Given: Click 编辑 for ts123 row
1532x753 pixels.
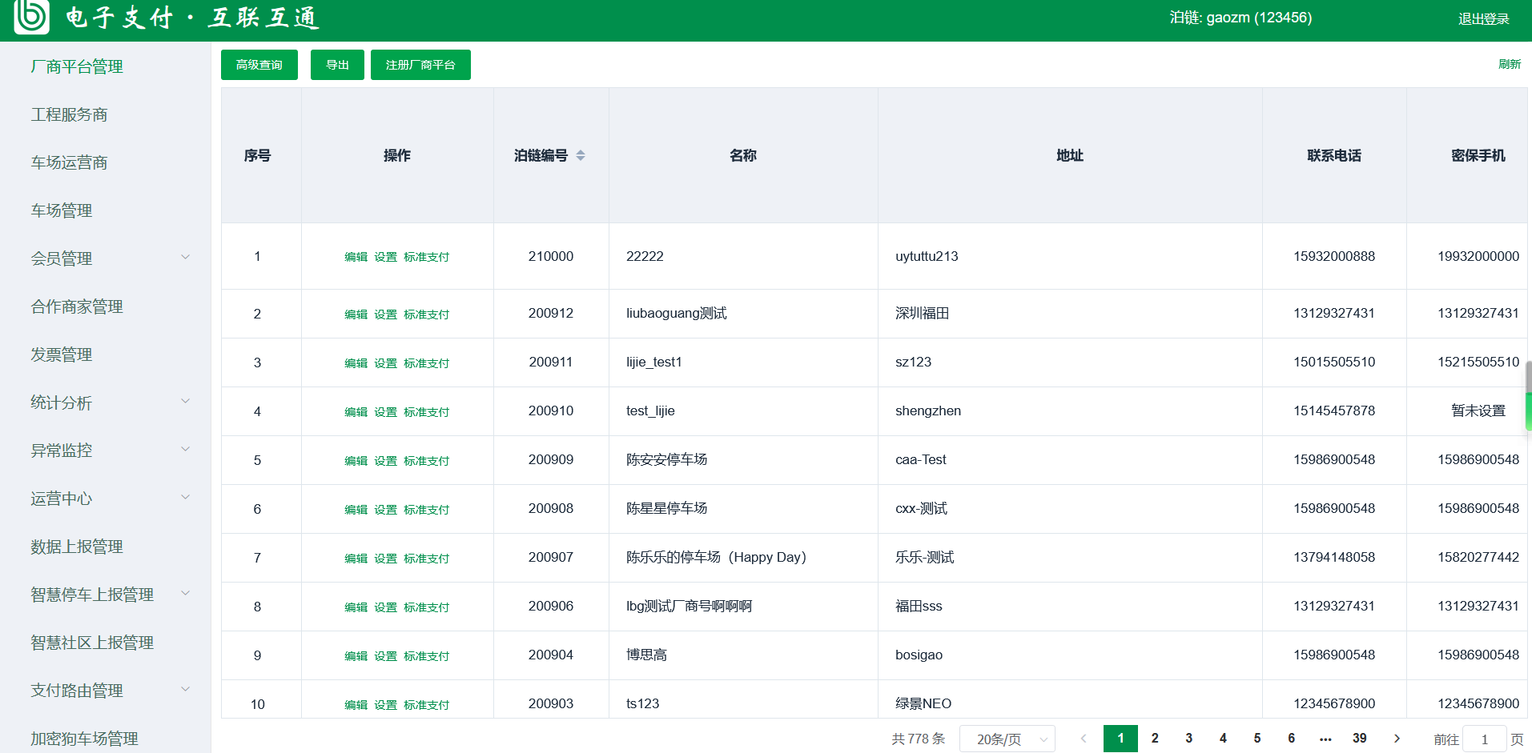Looking at the screenshot, I should [x=356, y=705].
